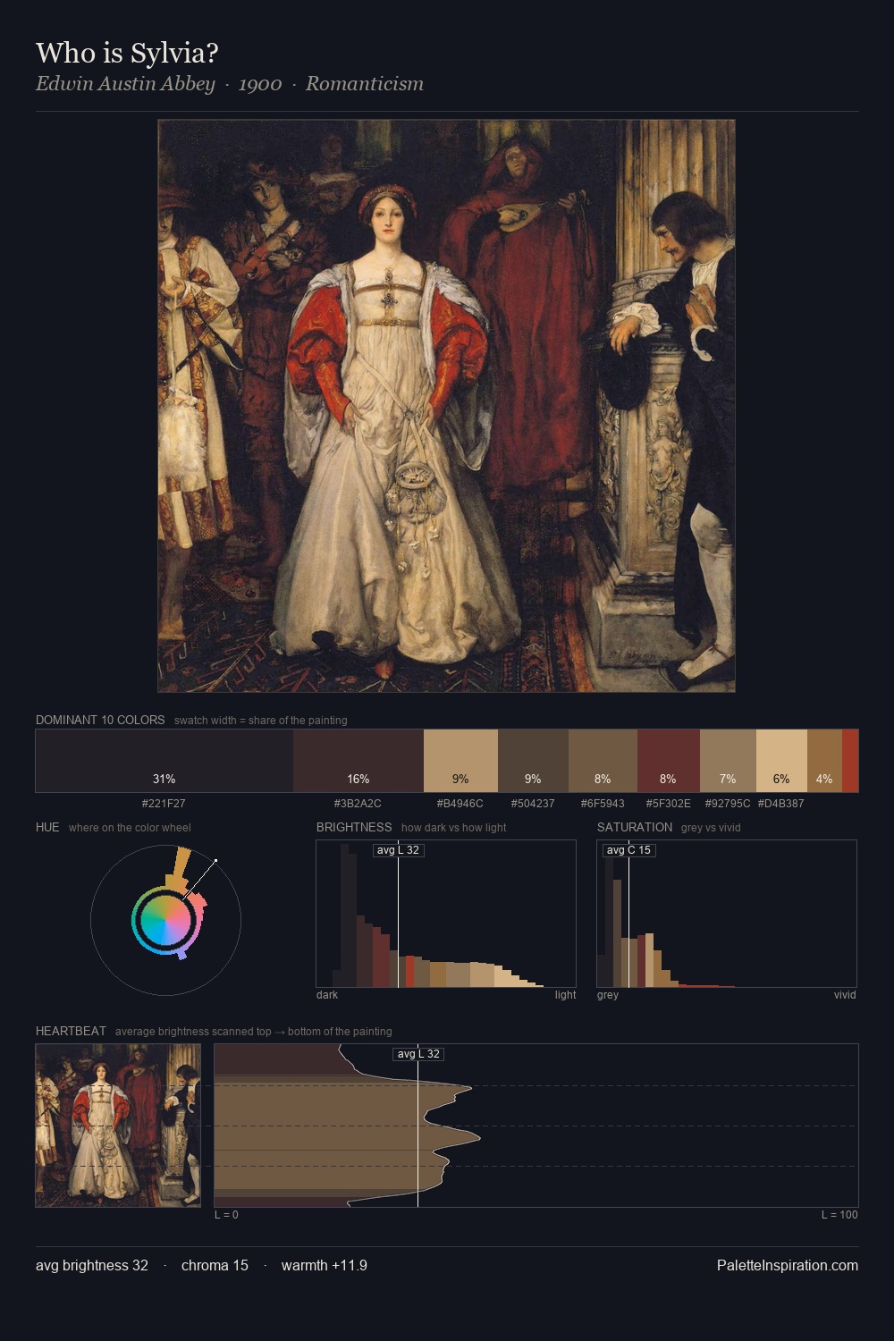Click 'swatch width = share of the painting' caption
The width and height of the screenshot is (894, 1341).
(x=260, y=721)
